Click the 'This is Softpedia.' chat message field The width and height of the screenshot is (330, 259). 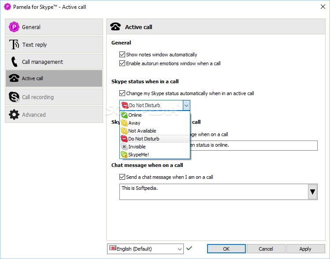pyautogui.click(x=214, y=192)
